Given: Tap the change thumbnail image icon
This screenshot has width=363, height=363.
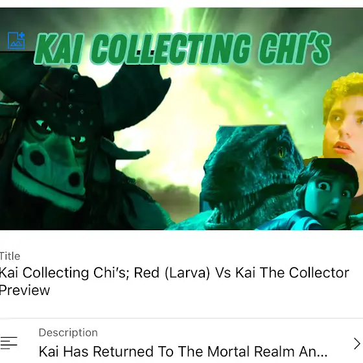Looking at the screenshot, I should click(x=16, y=40).
